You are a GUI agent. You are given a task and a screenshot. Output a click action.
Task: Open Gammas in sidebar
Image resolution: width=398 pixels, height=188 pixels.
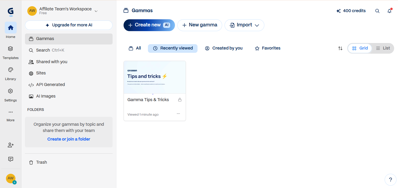[69, 39]
